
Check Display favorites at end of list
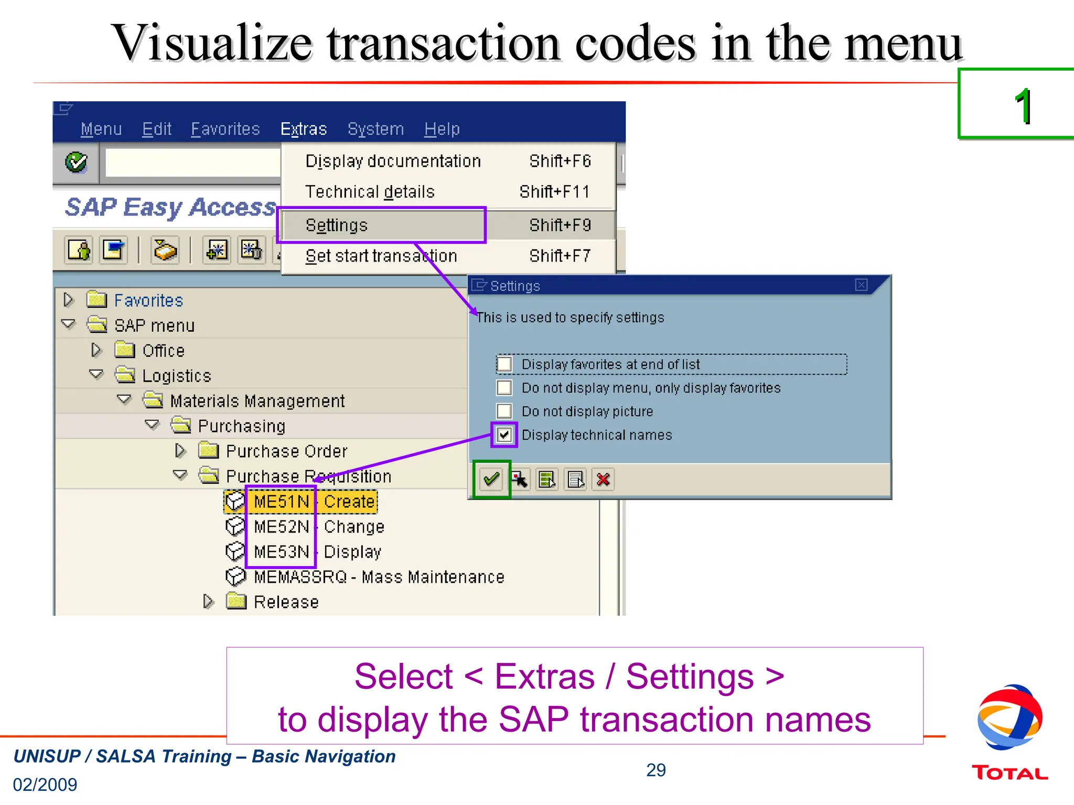pyautogui.click(x=504, y=364)
